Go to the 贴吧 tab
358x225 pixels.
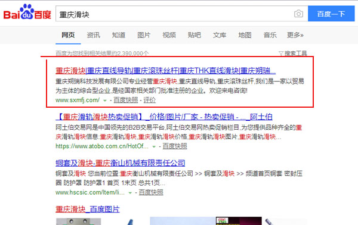[x=195, y=35]
